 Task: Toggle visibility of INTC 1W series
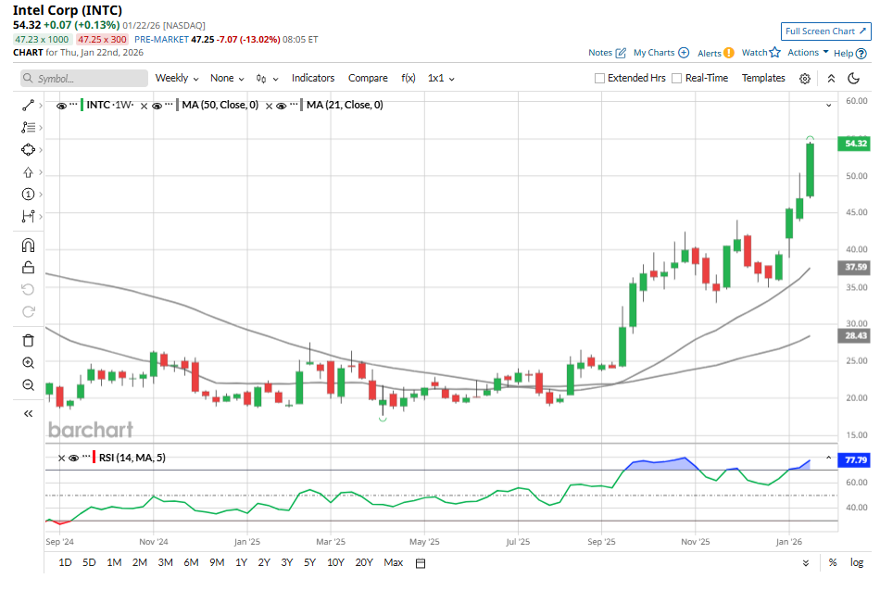pyautogui.click(x=61, y=106)
